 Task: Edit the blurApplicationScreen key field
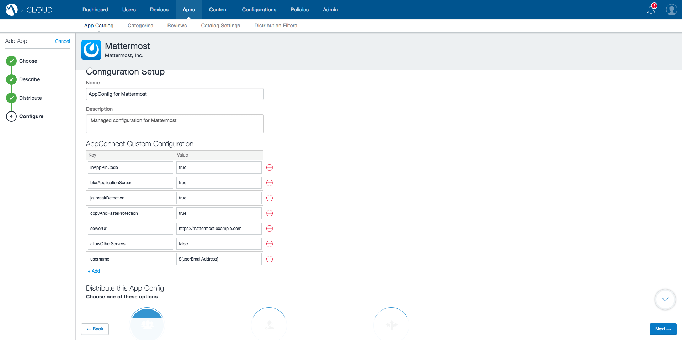130,183
